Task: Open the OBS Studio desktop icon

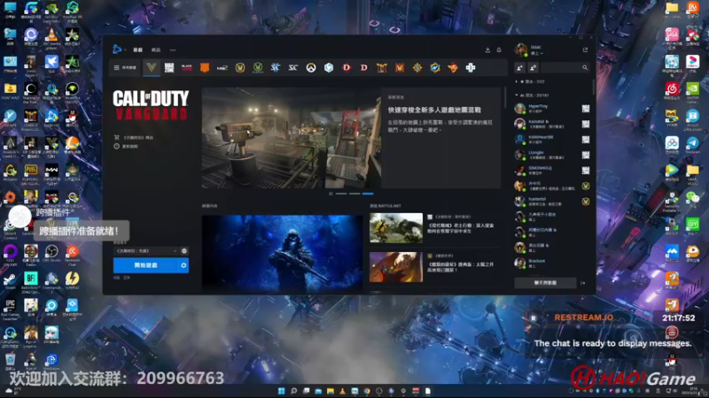Action: click(x=51, y=254)
